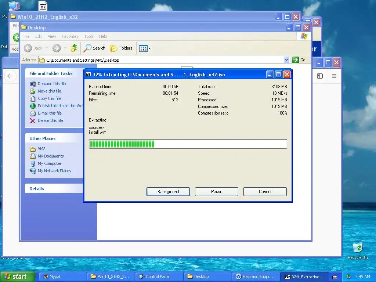The height and width of the screenshot is (282, 376).
Task: Expand the Details panel header
Action: 54,188
